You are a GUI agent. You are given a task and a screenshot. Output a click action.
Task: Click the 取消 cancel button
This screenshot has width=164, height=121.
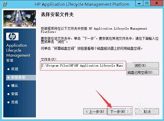(147, 112)
